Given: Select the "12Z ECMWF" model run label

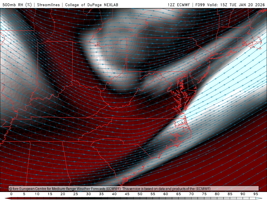Looking at the screenshot, I should click(x=179, y=5).
